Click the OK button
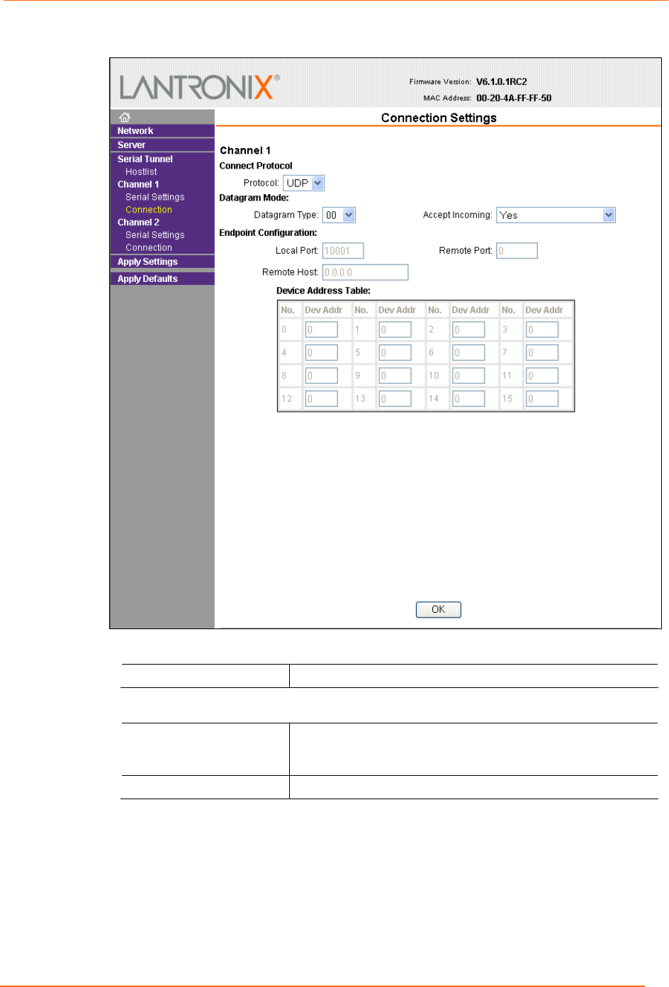The width and height of the screenshot is (669, 987). click(x=439, y=609)
